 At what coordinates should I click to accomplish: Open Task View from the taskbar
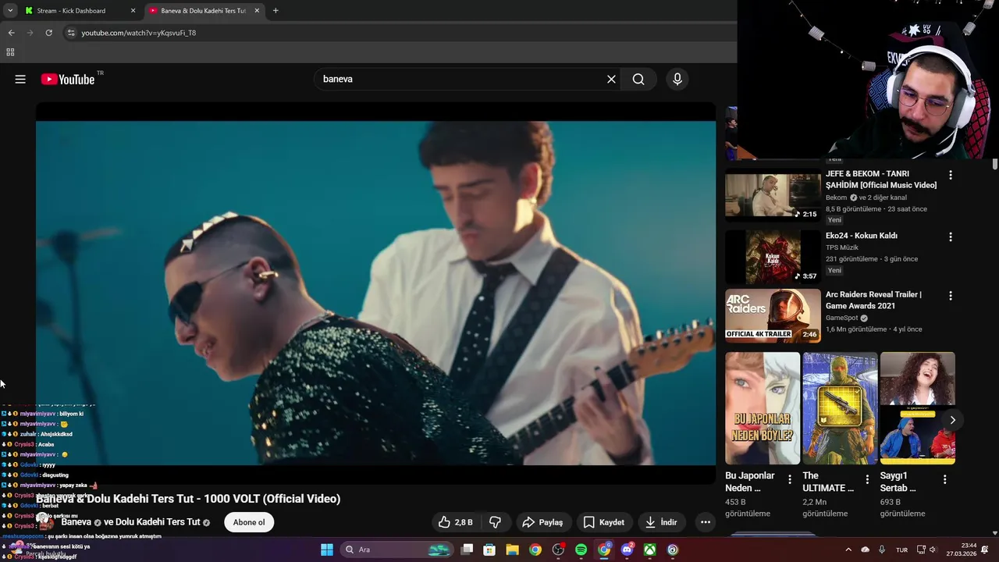467,550
